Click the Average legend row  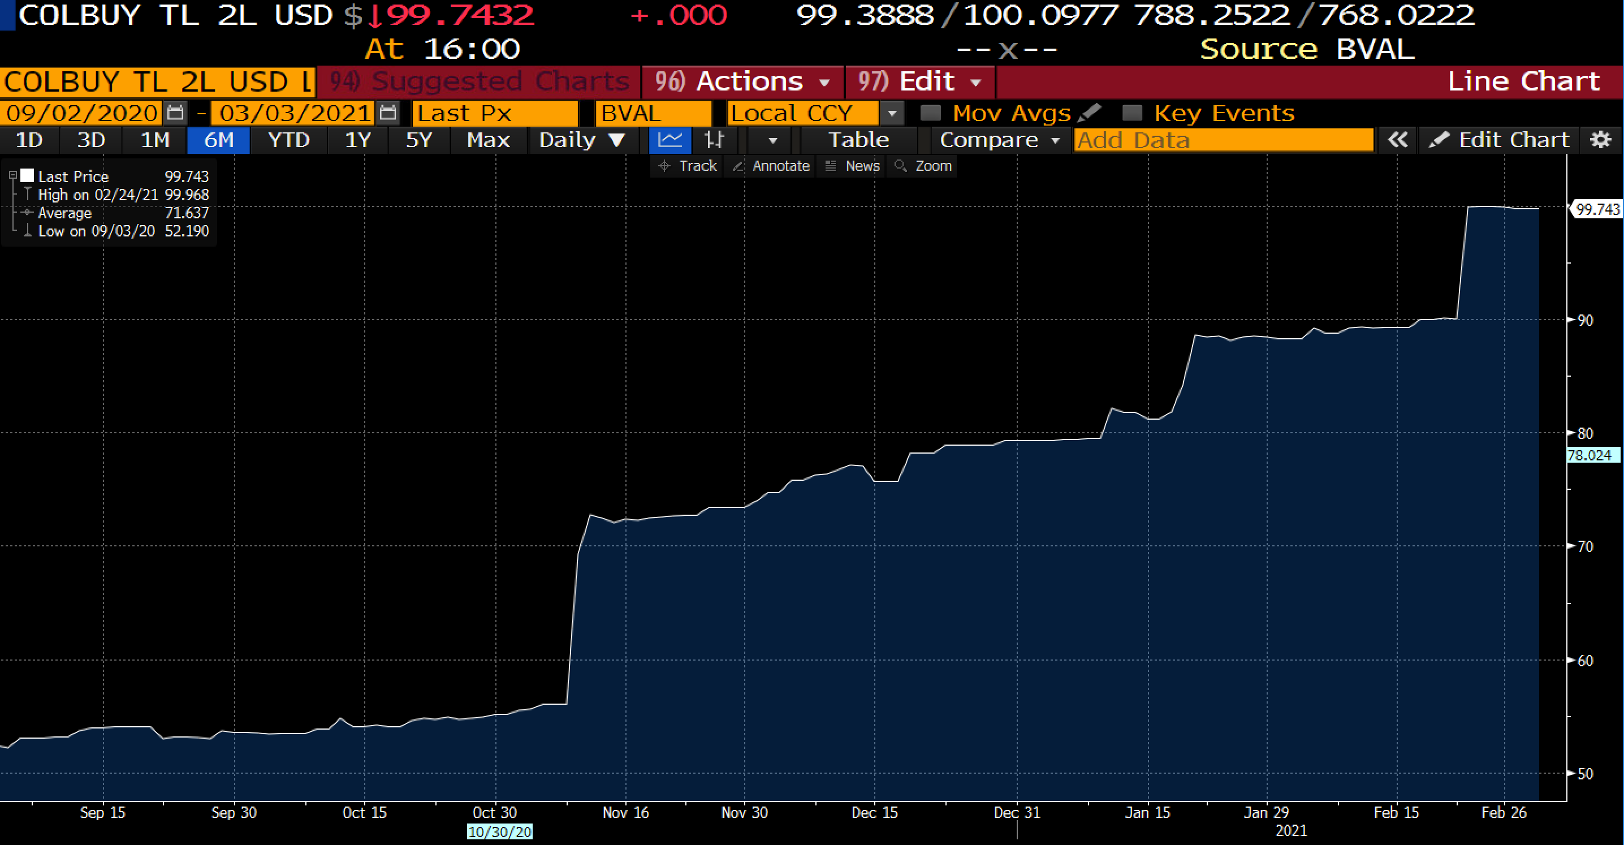tap(123, 213)
